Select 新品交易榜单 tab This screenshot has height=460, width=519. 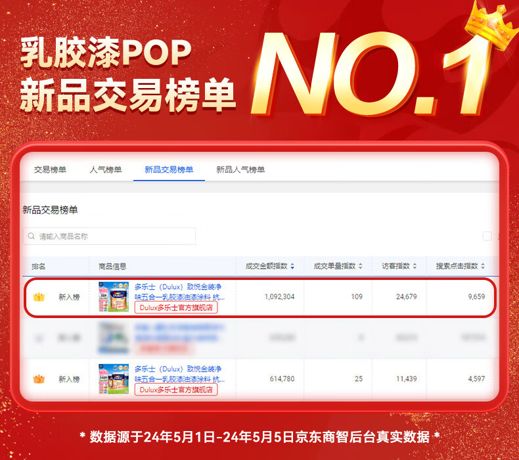pos(169,170)
